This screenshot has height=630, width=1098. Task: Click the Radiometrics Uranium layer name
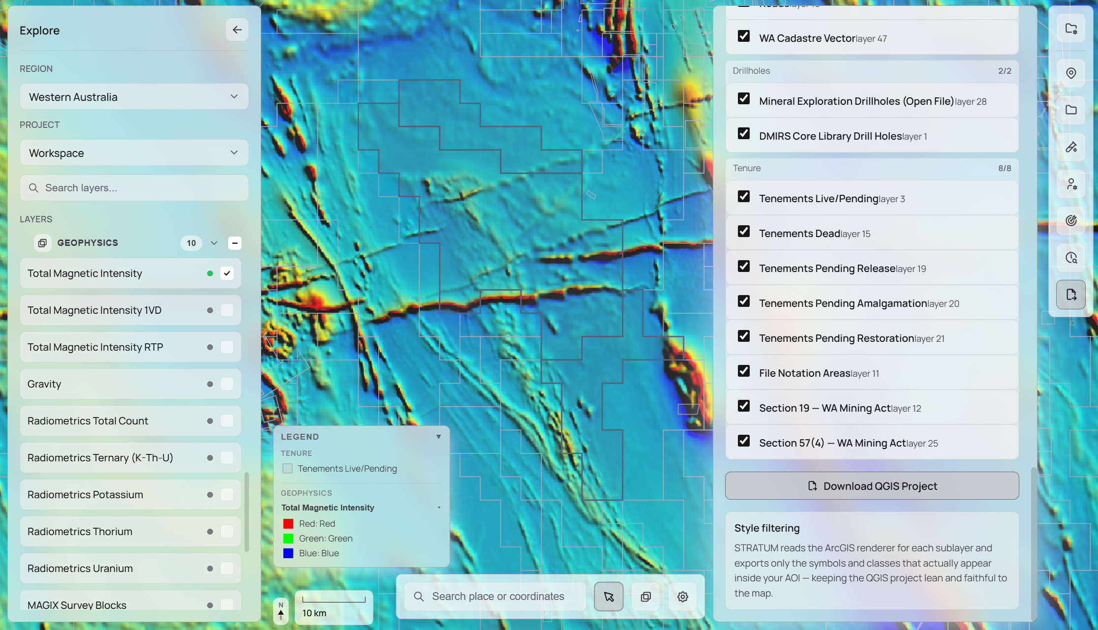[80, 569]
